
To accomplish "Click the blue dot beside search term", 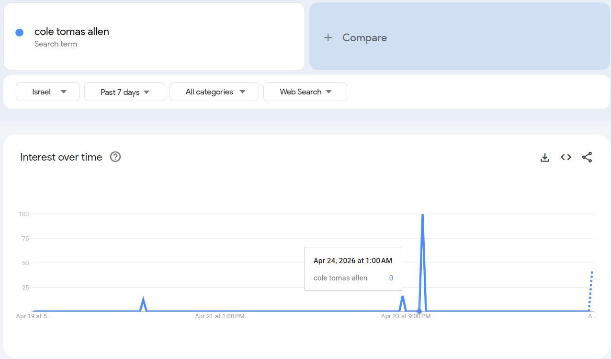I will pyautogui.click(x=20, y=33).
